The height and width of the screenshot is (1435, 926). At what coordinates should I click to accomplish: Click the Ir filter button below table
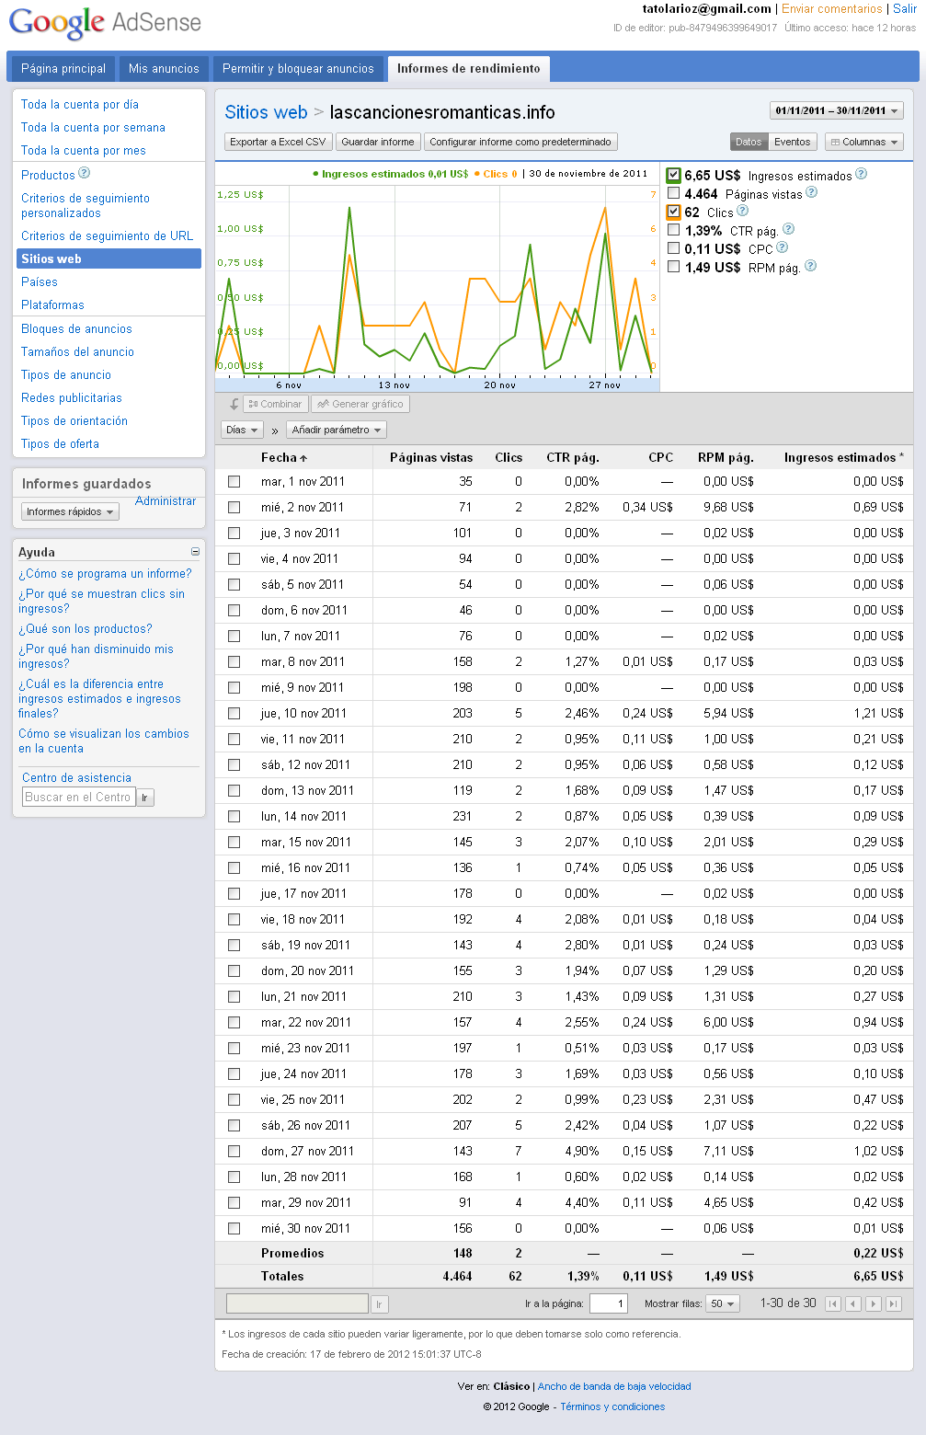379,1303
